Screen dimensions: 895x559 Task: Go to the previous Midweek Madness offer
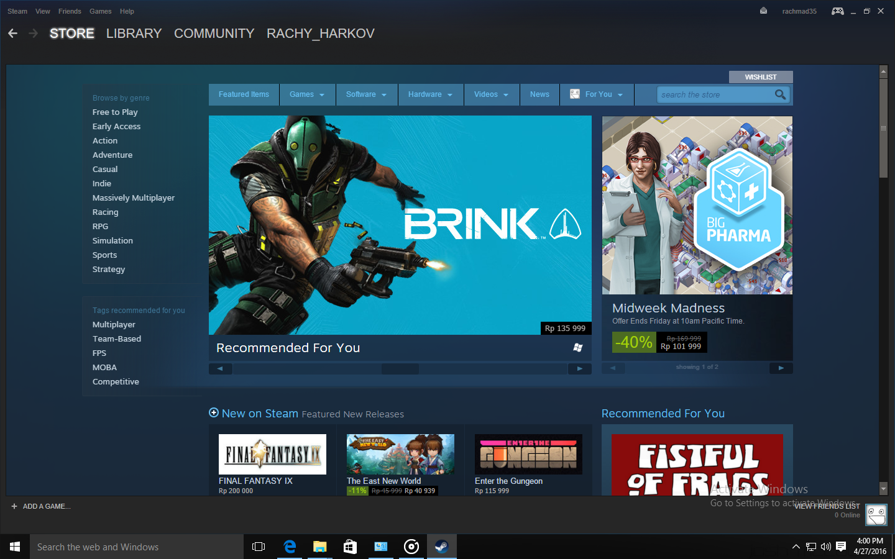click(613, 368)
